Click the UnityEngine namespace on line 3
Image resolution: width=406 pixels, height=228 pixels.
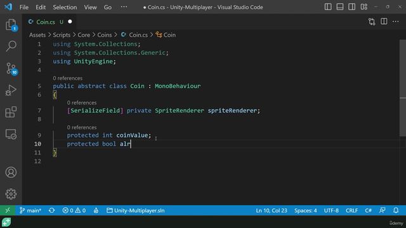93,61
